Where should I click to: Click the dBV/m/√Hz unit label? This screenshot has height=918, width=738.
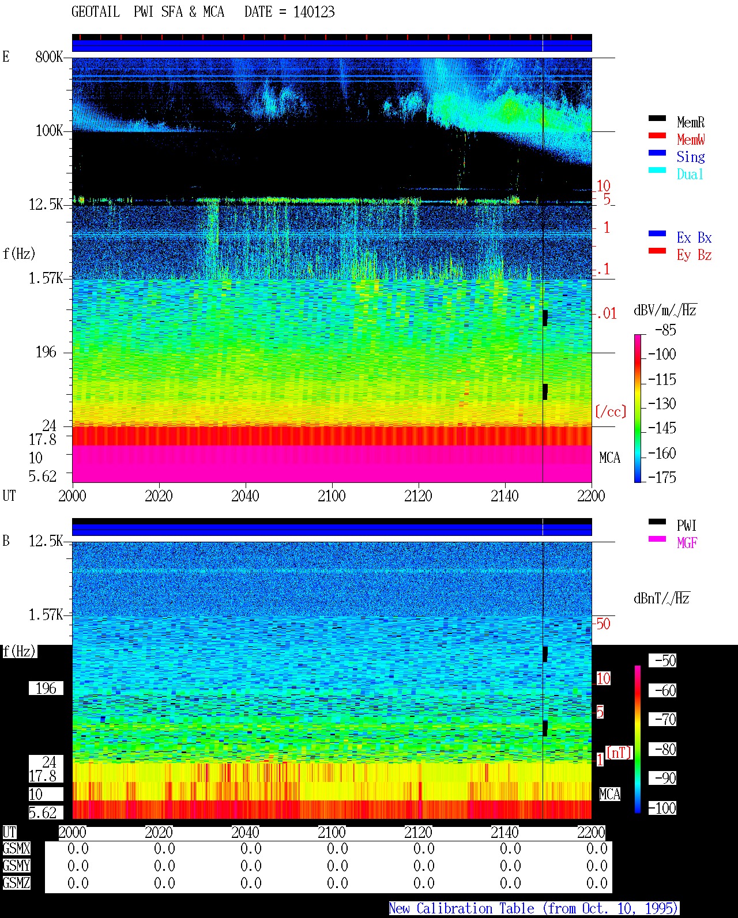(665, 310)
